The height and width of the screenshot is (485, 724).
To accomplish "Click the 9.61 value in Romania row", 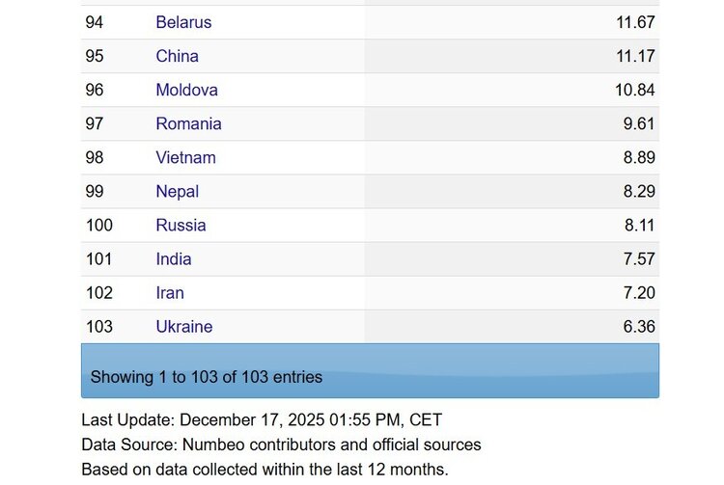I will (x=639, y=123).
